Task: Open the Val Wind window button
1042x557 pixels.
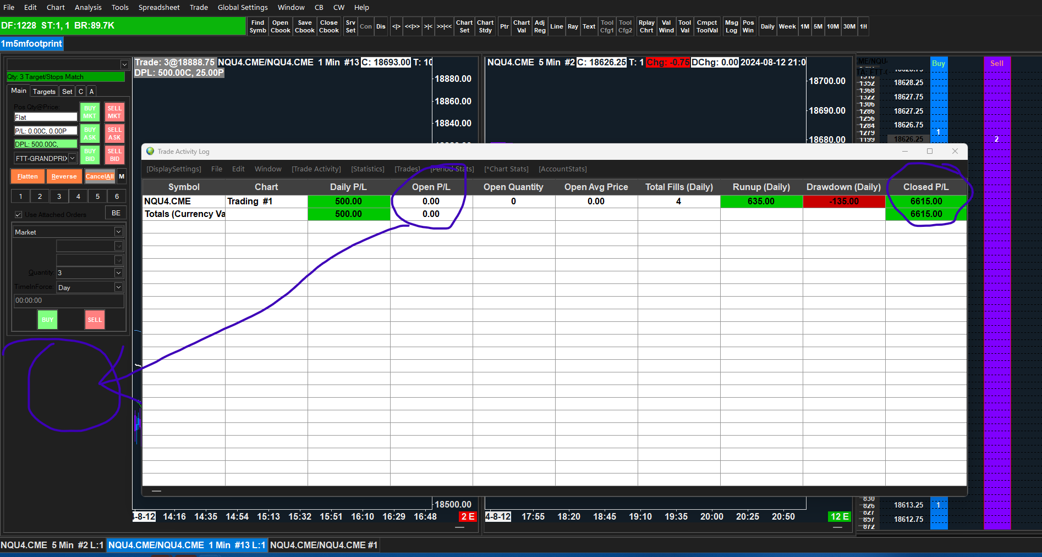Action: (666, 26)
